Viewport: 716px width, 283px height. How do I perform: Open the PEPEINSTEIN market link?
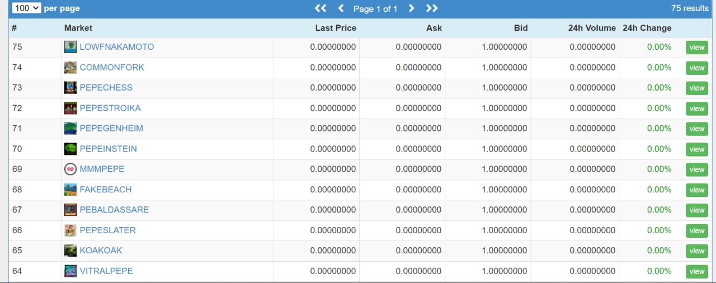point(109,149)
